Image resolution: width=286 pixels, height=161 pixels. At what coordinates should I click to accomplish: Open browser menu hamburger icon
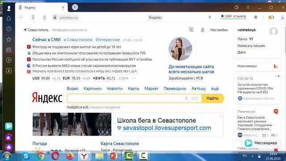pyautogui.click(x=248, y=7)
